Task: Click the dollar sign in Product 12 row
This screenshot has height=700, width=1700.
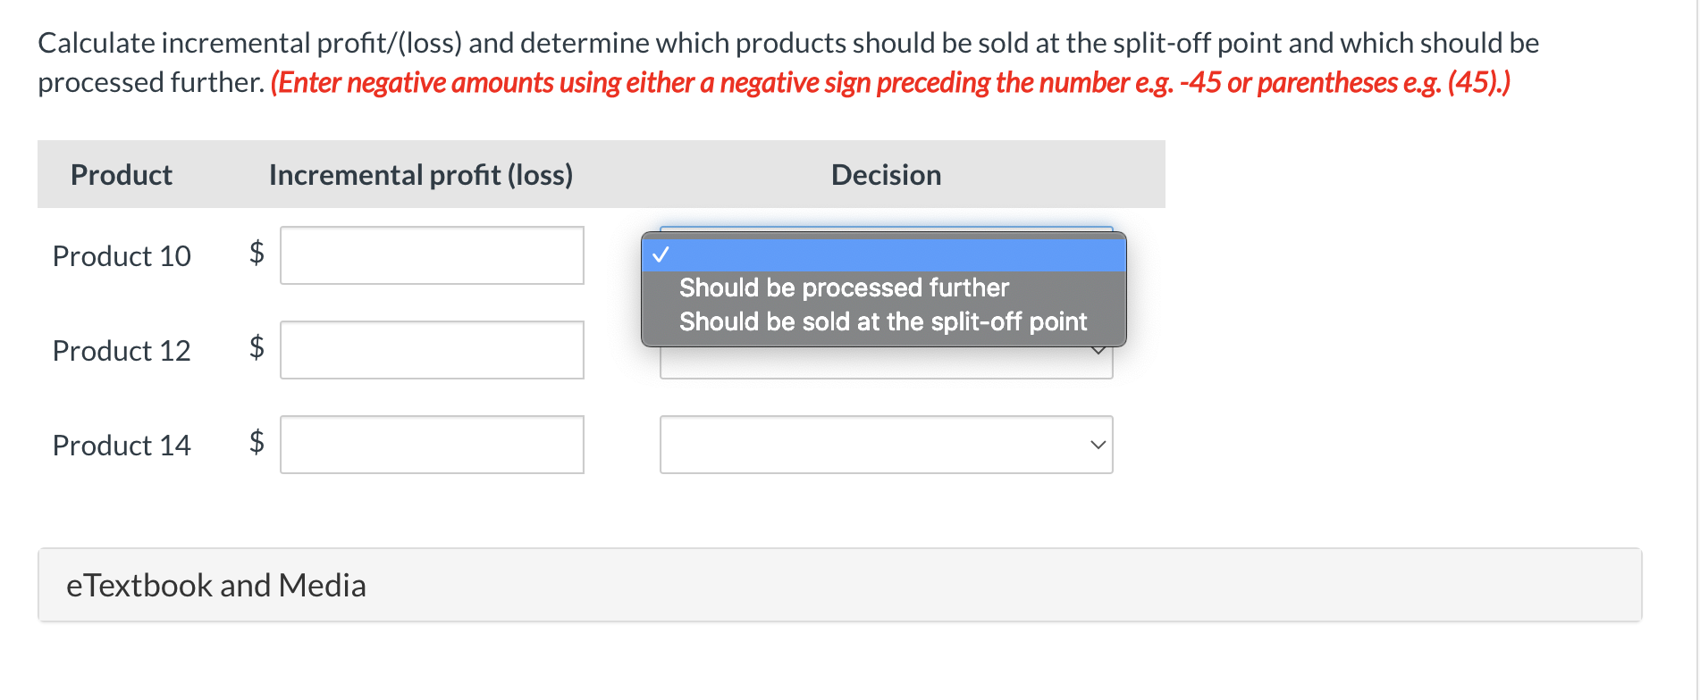Action: point(257,347)
